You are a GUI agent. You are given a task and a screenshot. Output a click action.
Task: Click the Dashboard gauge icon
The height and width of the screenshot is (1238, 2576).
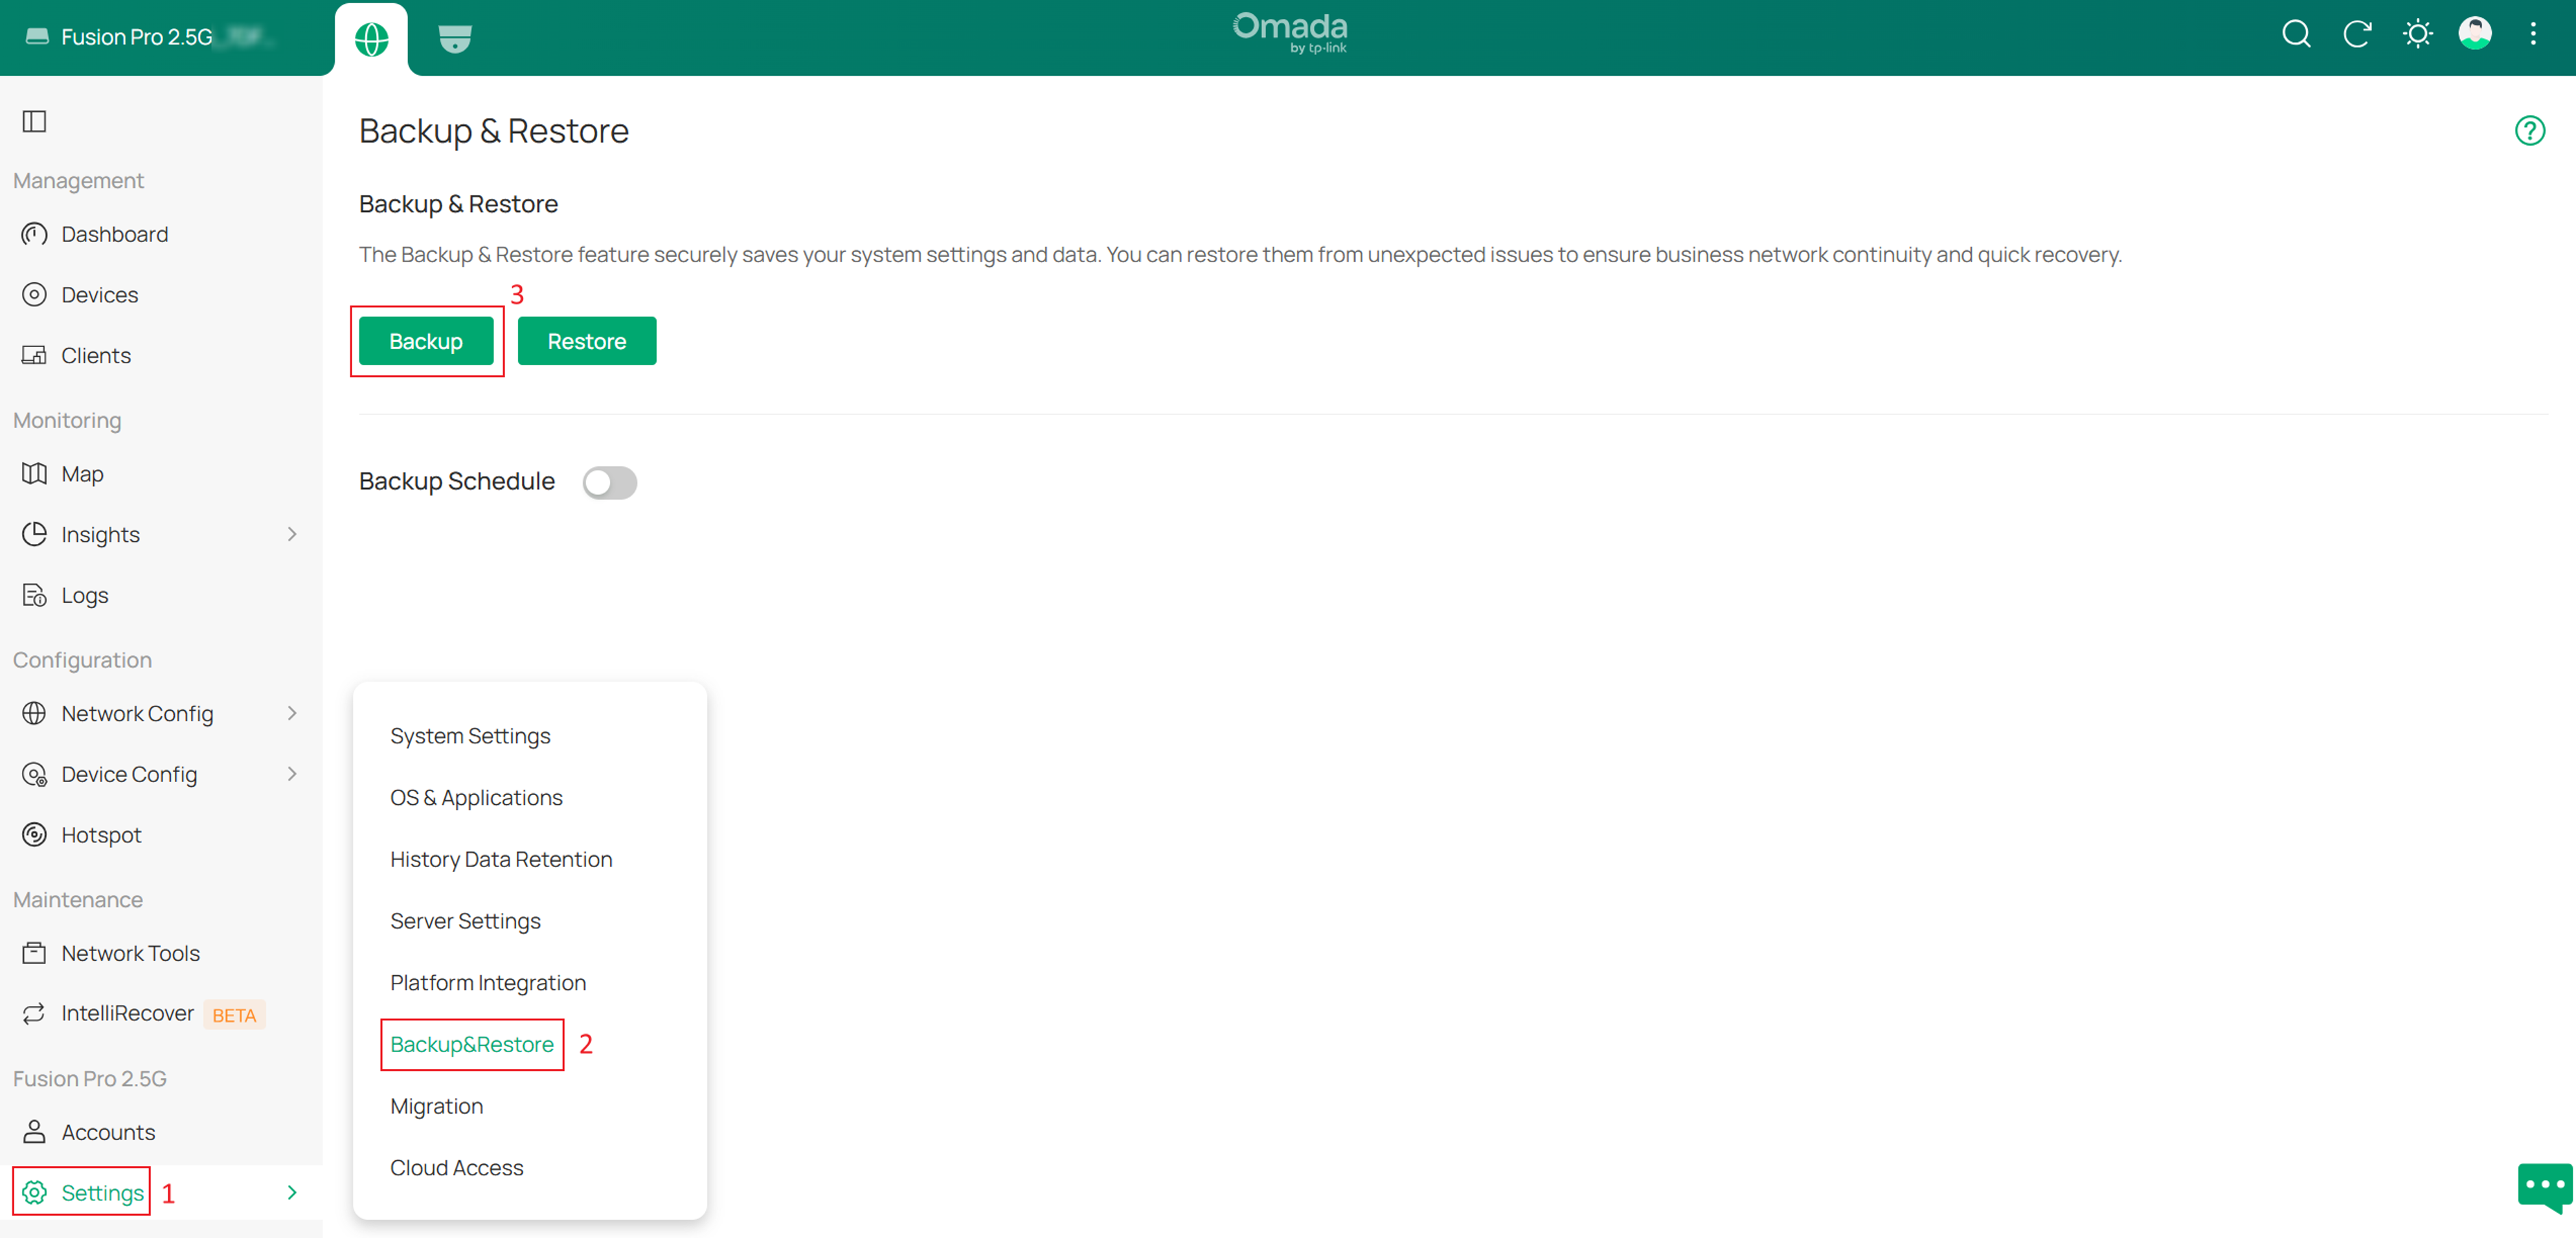click(35, 234)
